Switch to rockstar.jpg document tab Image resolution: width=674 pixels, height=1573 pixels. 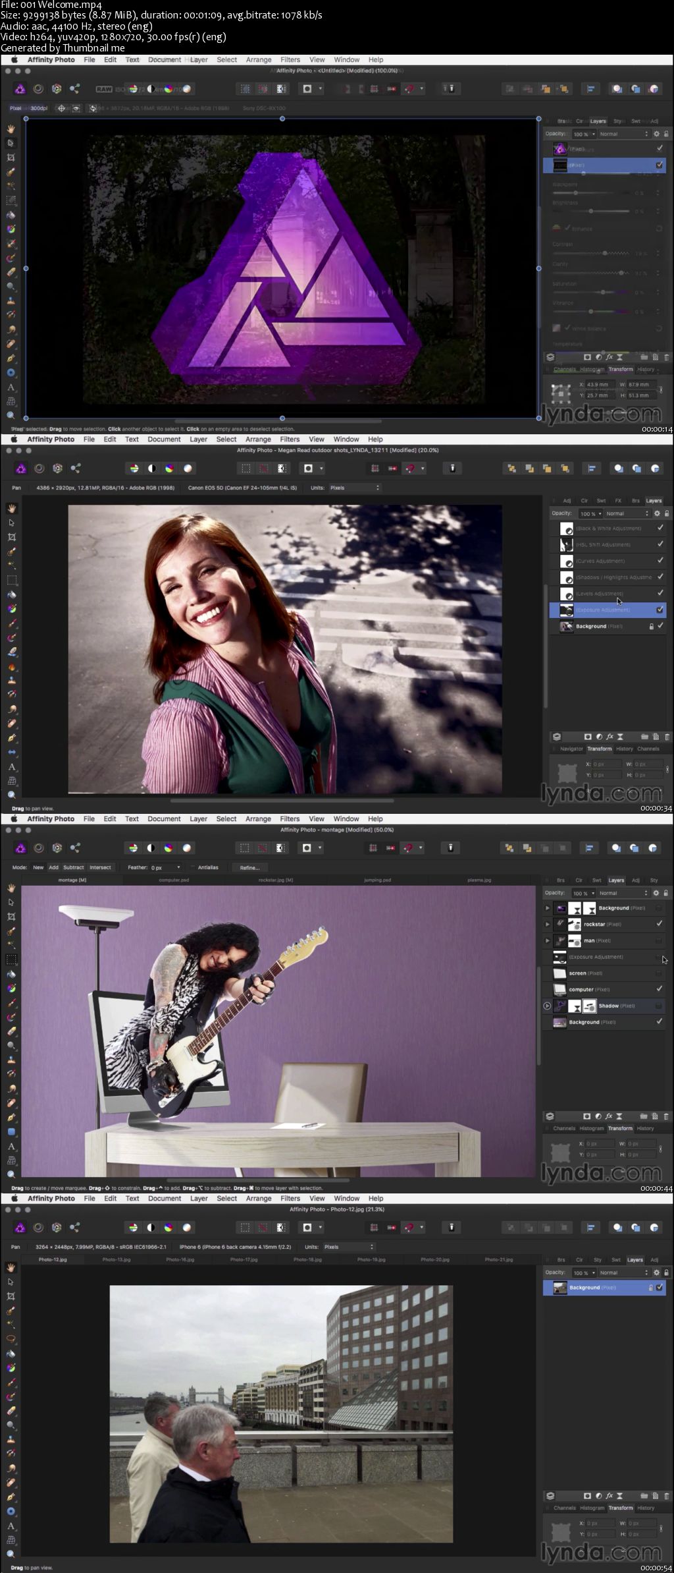pyautogui.click(x=276, y=880)
